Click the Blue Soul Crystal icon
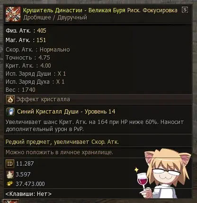 coord(10,112)
